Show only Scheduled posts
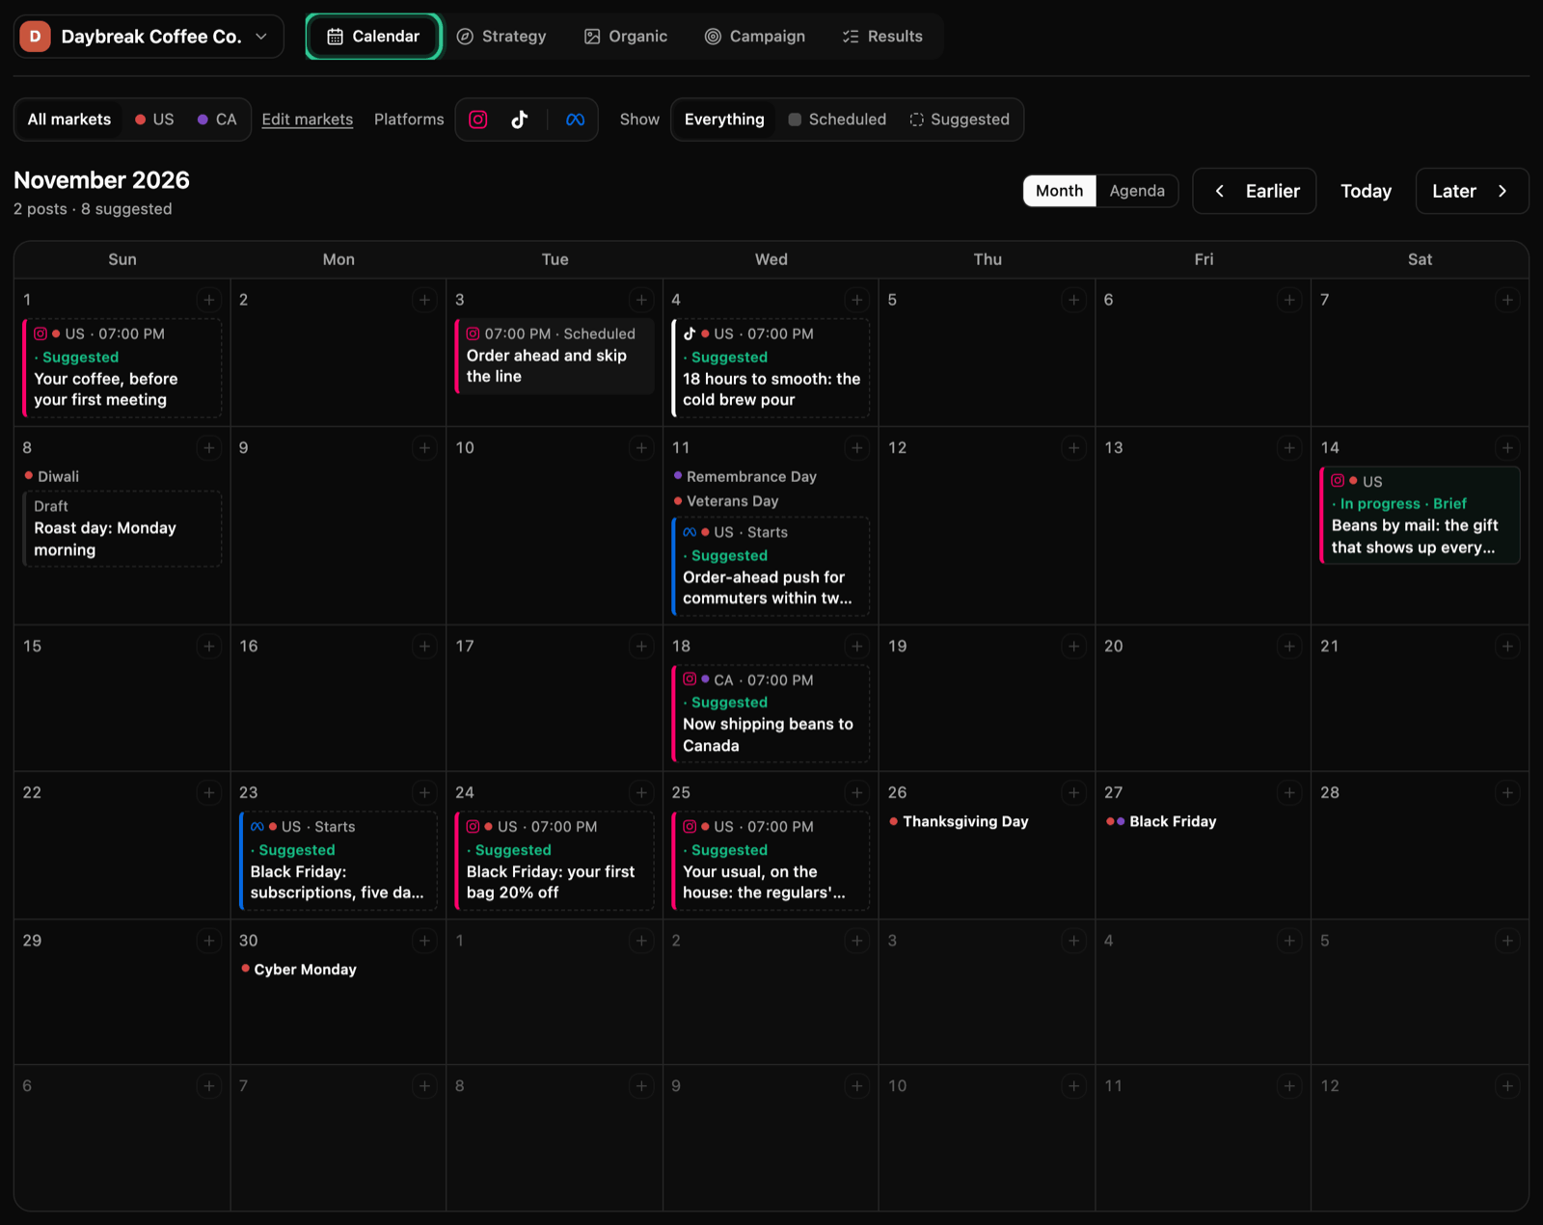 tap(837, 120)
